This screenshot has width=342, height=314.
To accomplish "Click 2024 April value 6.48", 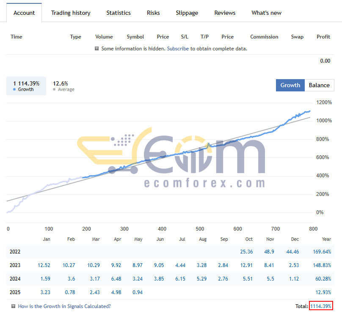I will coord(116,279).
